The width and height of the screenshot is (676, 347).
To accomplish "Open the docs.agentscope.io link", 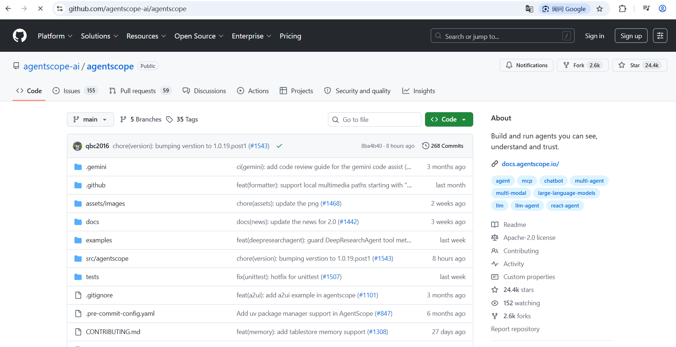I will 530,164.
